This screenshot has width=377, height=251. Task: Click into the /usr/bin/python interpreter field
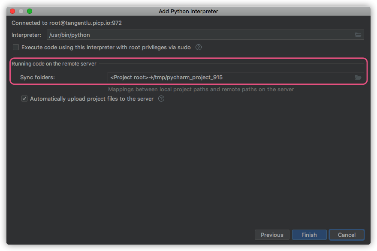tap(197, 35)
